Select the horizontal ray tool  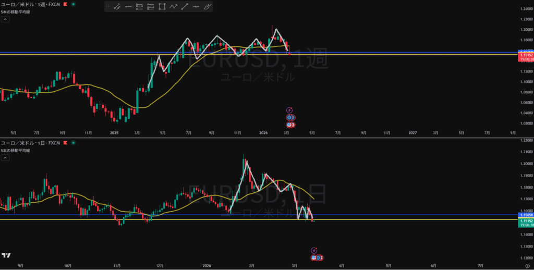(128, 7)
